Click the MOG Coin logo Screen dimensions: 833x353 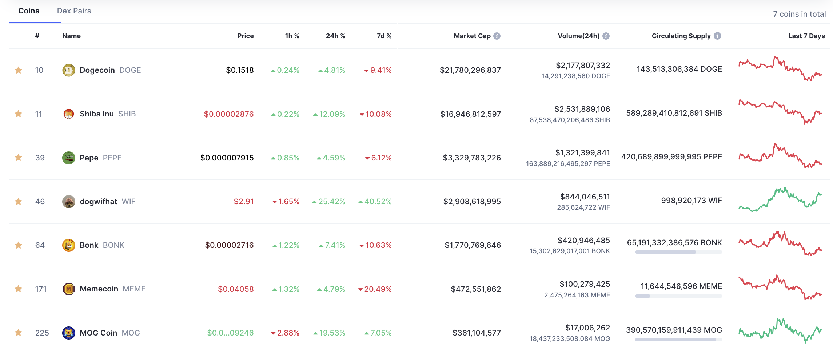(69, 333)
